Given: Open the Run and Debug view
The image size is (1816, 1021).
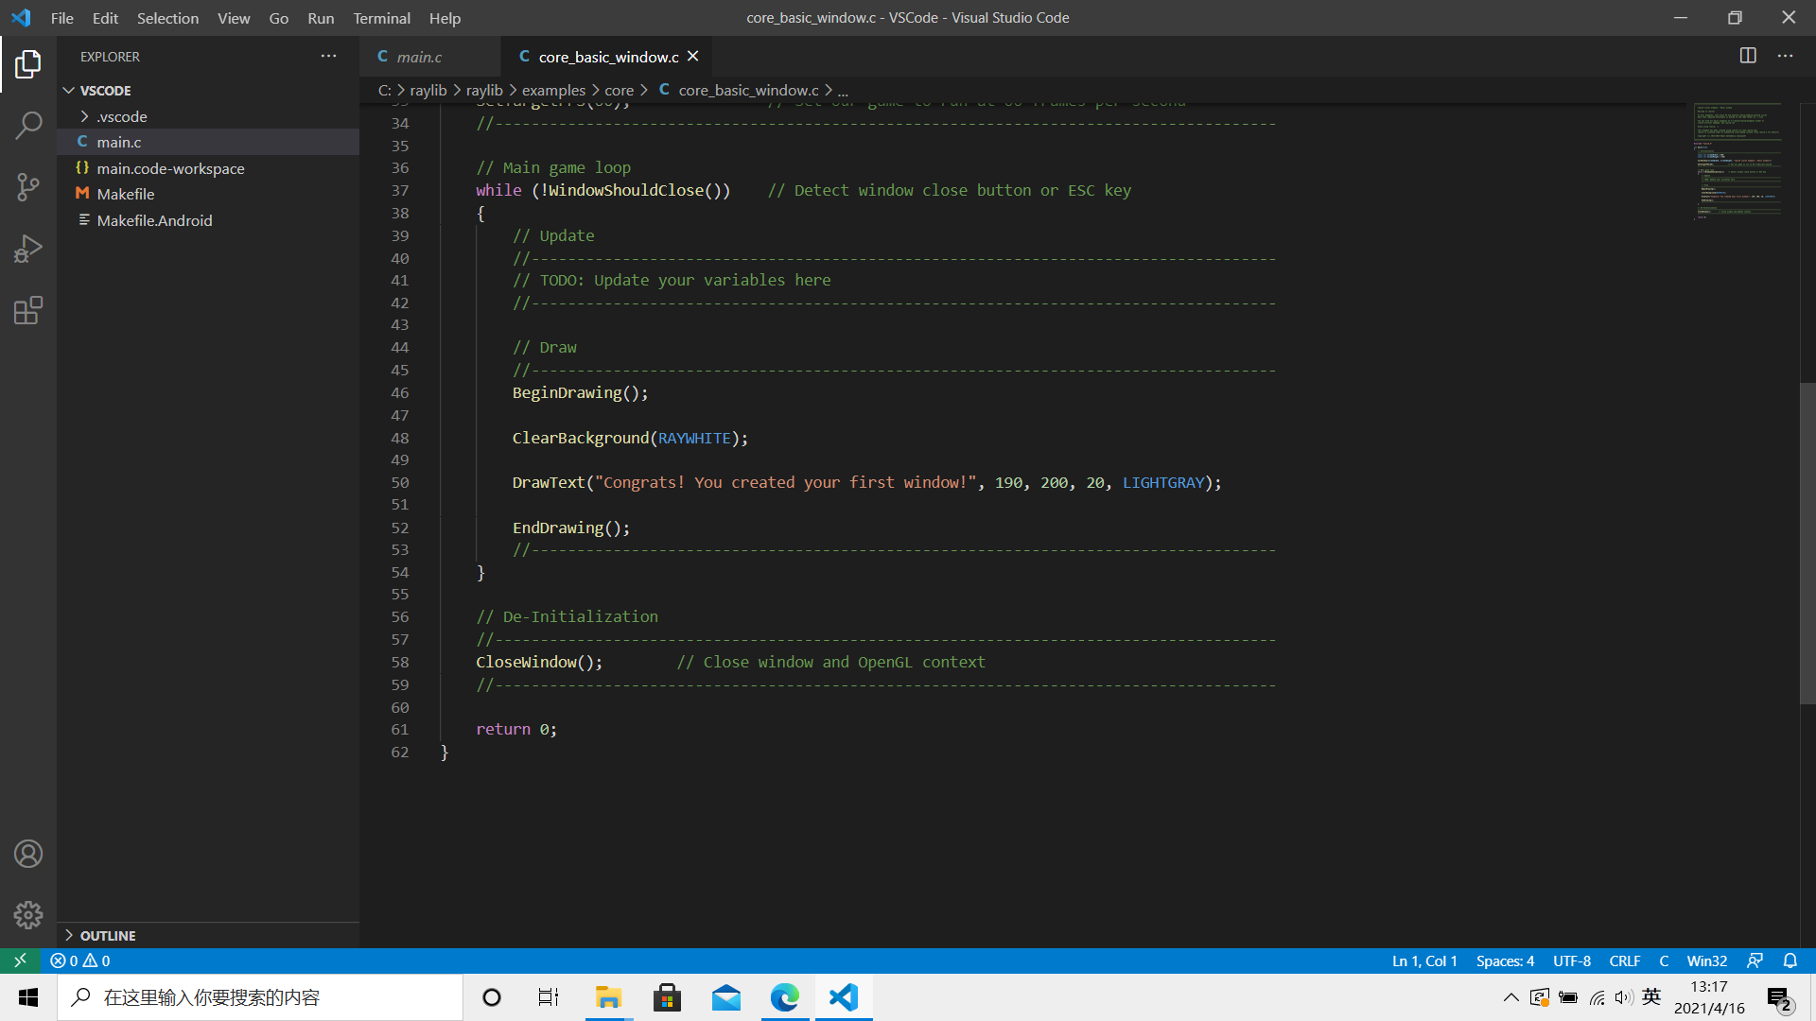Looking at the screenshot, I should coord(28,249).
